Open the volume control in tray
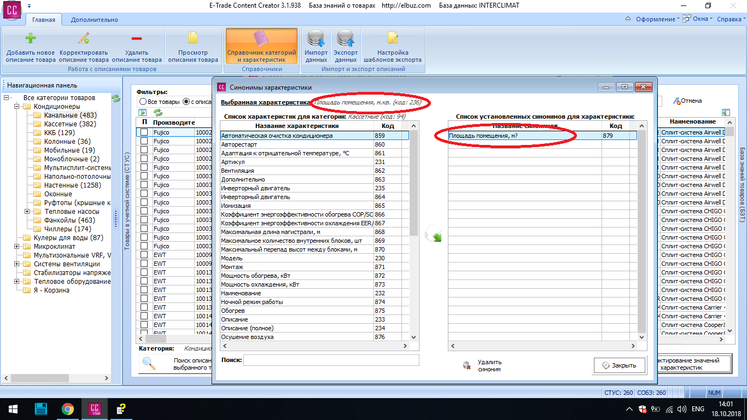The height and width of the screenshot is (420, 747). 681,409
